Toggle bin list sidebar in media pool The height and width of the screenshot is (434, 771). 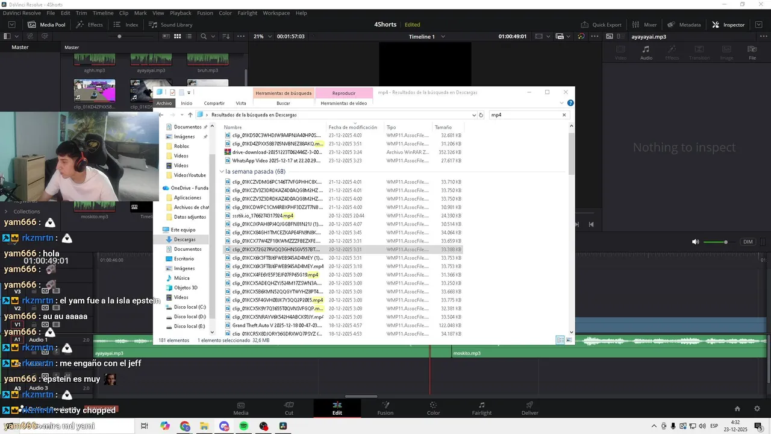[8, 36]
